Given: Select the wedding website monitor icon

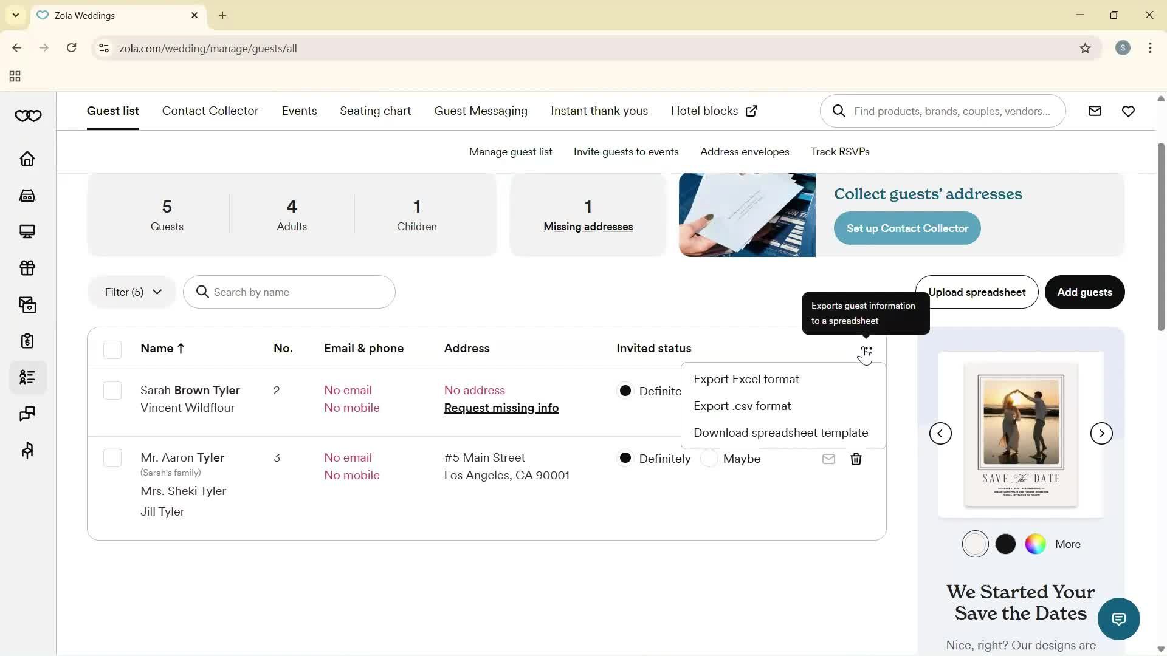Looking at the screenshot, I should click(27, 231).
